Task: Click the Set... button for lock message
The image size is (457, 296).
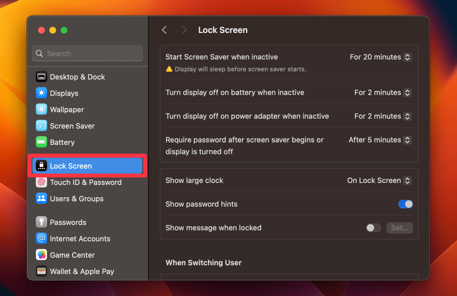Action: click(400, 228)
